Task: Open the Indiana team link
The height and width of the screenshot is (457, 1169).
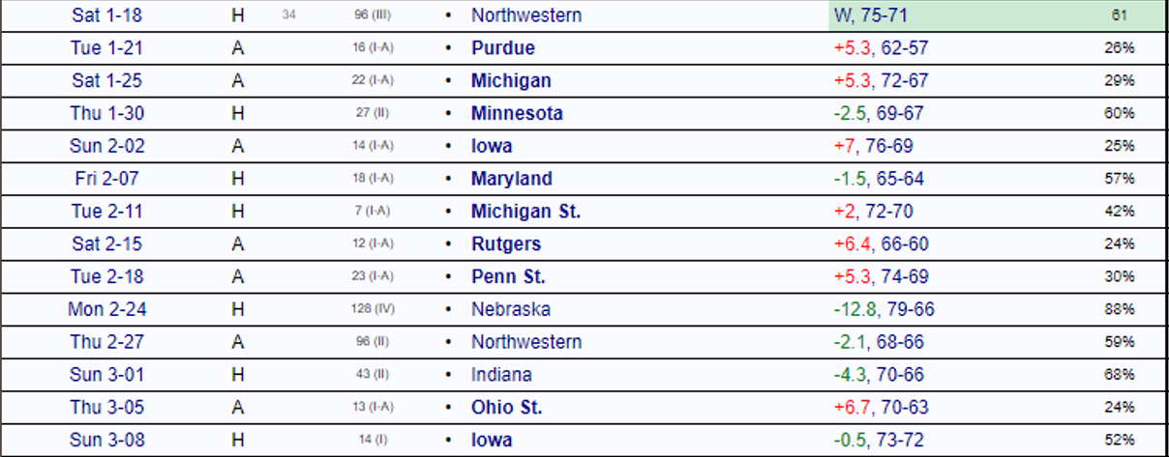Action: pyautogui.click(x=501, y=375)
